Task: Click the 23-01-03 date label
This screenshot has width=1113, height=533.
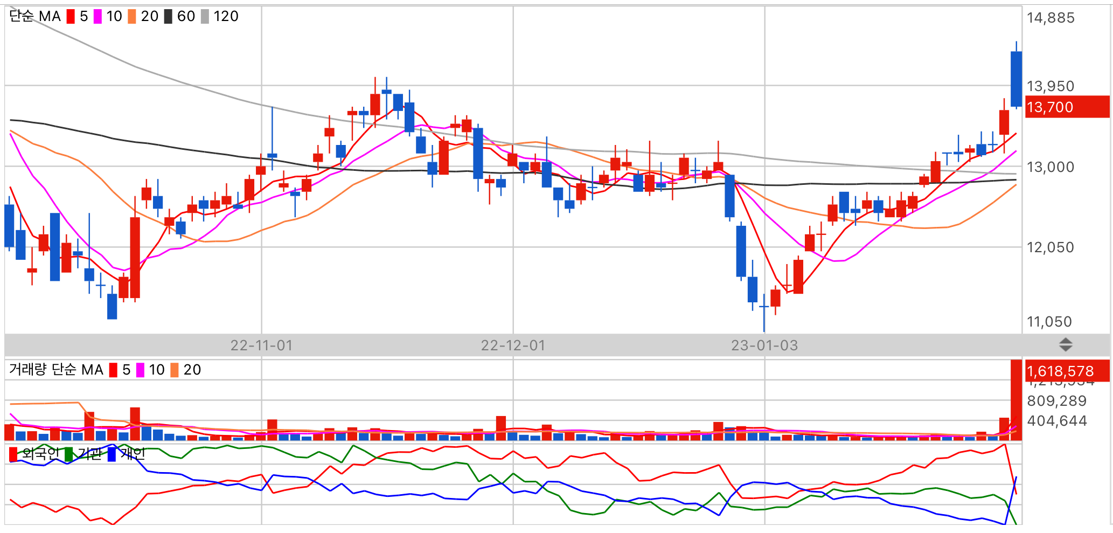Action: [764, 345]
